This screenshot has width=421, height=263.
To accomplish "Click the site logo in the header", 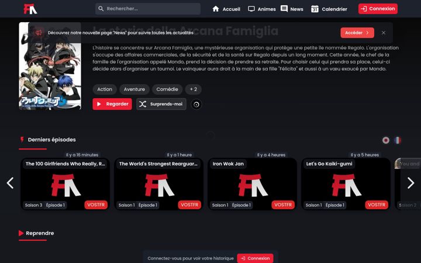I will coord(30,9).
